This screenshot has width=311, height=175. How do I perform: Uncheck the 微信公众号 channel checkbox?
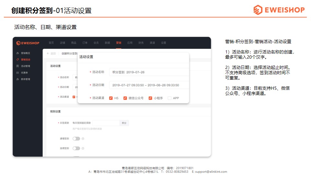tap(125, 98)
